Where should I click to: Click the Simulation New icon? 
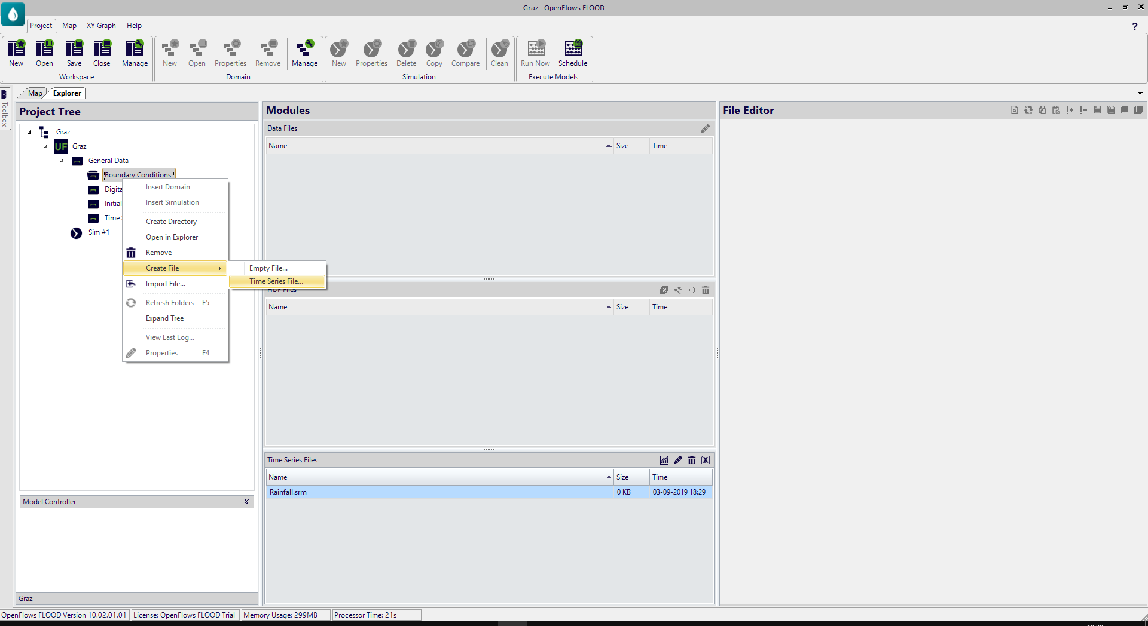pos(339,53)
